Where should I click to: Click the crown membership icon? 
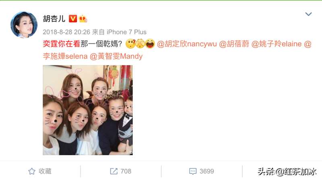83,19
